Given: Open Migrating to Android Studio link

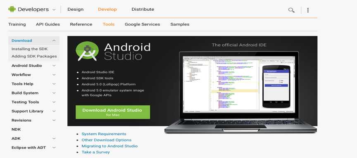Looking at the screenshot, I should (x=109, y=146).
